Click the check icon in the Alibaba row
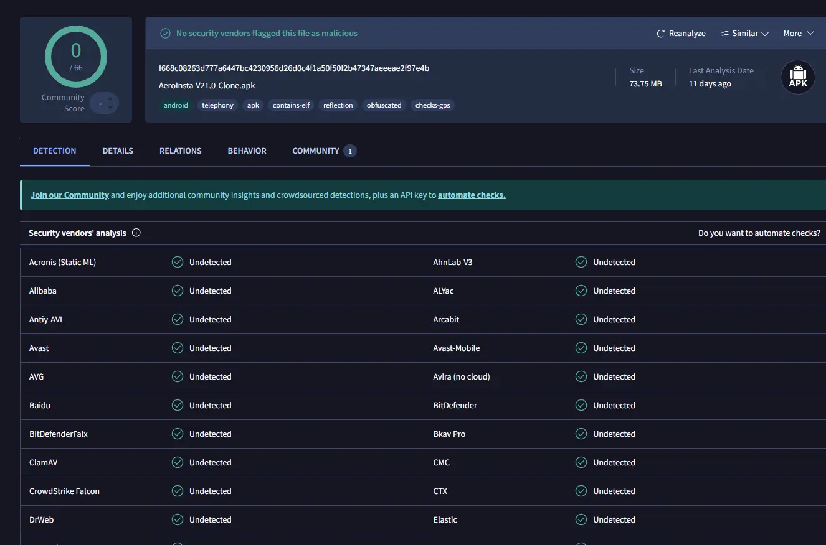This screenshot has height=545, width=826. 178,291
